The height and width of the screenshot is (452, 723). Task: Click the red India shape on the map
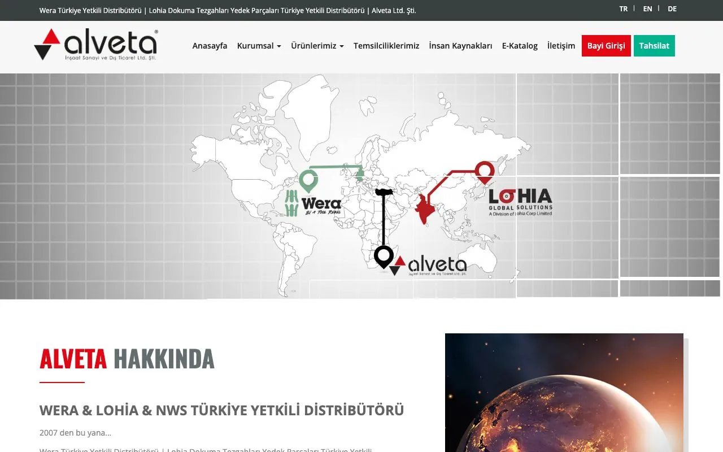pos(426,209)
